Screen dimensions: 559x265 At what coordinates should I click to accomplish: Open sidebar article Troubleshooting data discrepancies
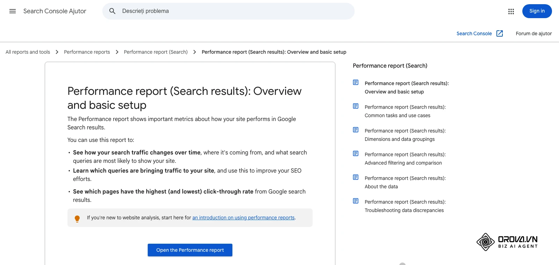click(405, 206)
